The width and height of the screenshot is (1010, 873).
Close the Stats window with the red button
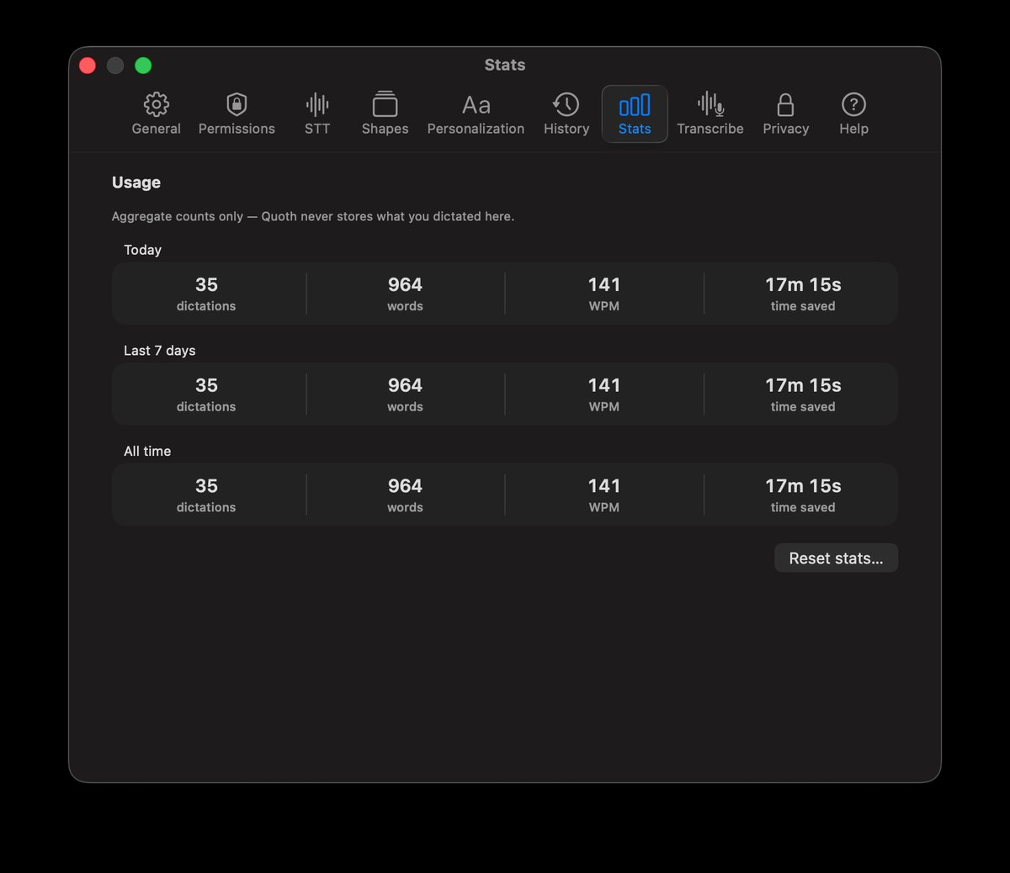tap(88, 66)
